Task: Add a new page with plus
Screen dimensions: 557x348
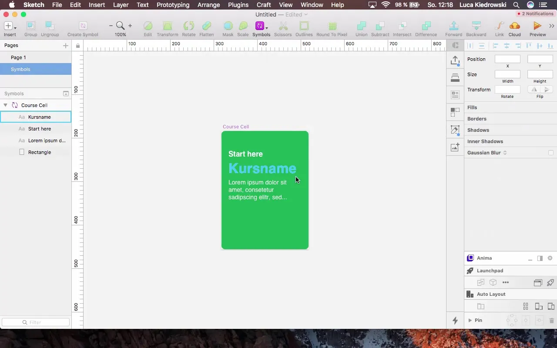Action: click(65, 45)
